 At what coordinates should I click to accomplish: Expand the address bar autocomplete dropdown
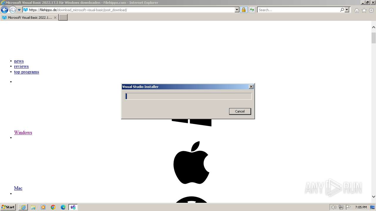237,10
